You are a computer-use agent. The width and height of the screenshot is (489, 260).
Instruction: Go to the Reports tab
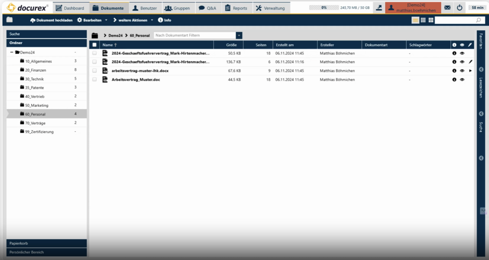coord(236,8)
